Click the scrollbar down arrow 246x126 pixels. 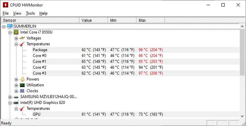point(242,116)
